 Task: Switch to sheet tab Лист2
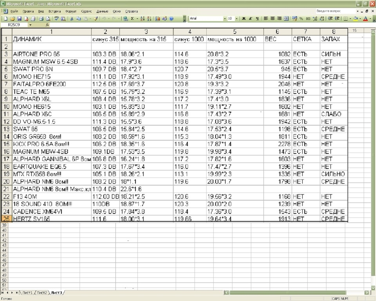pos(42,293)
